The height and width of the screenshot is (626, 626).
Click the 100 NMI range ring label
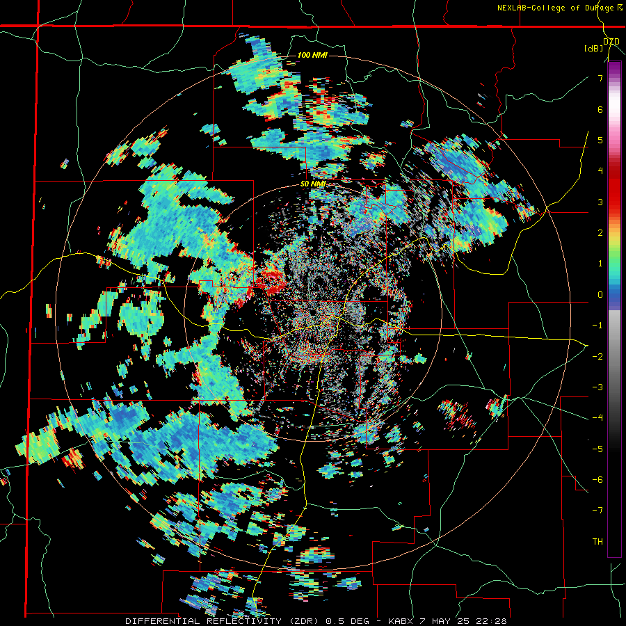point(312,55)
